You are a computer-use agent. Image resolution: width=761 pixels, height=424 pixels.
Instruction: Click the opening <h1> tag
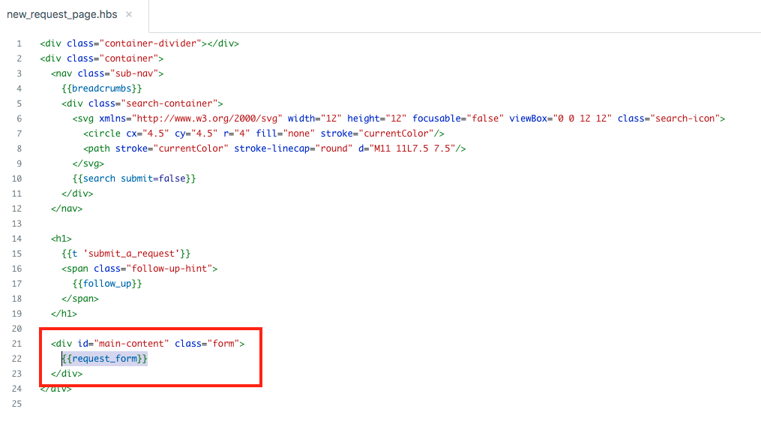[x=61, y=239]
